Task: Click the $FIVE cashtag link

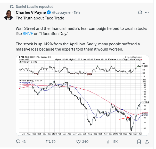Action: [28, 34]
